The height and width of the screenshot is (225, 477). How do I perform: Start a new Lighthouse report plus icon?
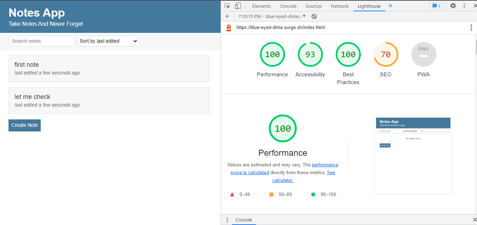(x=227, y=16)
